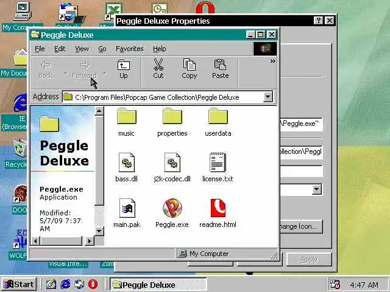
Task: Open the combo box dropdown in Properties dialog
Action: coord(317,189)
